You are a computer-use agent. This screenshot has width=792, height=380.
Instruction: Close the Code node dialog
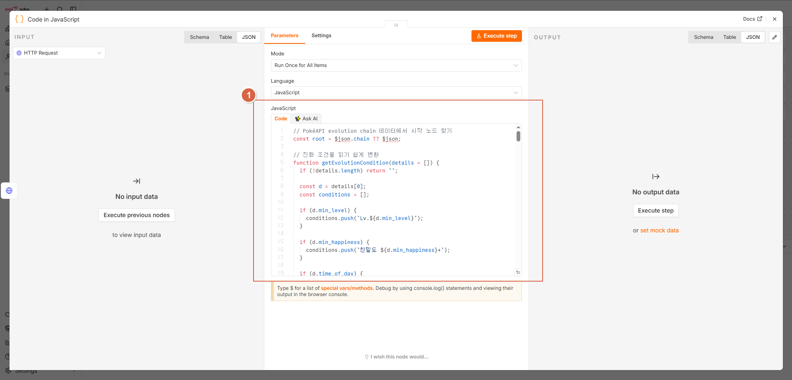775,19
